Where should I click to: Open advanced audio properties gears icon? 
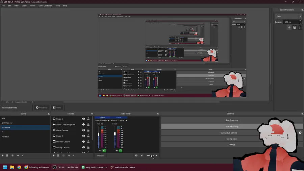[x=142, y=155]
